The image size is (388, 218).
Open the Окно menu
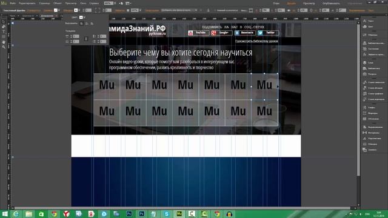(83, 3)
